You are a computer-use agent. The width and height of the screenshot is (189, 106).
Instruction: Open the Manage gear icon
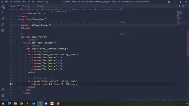coord(3,95)
